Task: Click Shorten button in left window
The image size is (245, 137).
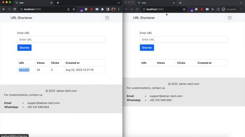Action: pos(24,48)
